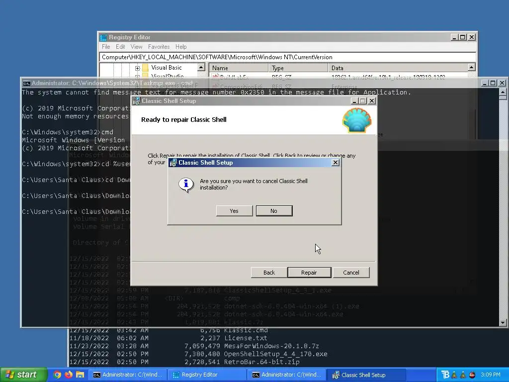509x382 pixels.
Task: Open the Edit menu in Registry Editor
Action: point(120,47)
